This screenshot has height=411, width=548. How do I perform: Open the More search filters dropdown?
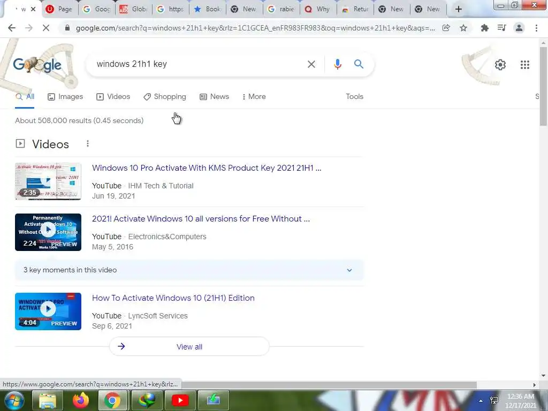254,97
